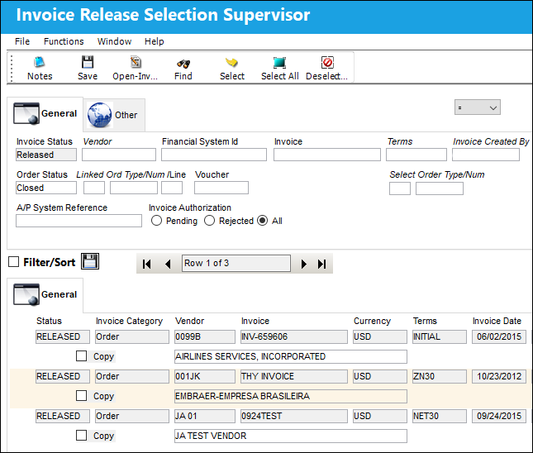Click terms value INITIAL
Viewport: 533px width, 453px height.
tap(440, 336)
